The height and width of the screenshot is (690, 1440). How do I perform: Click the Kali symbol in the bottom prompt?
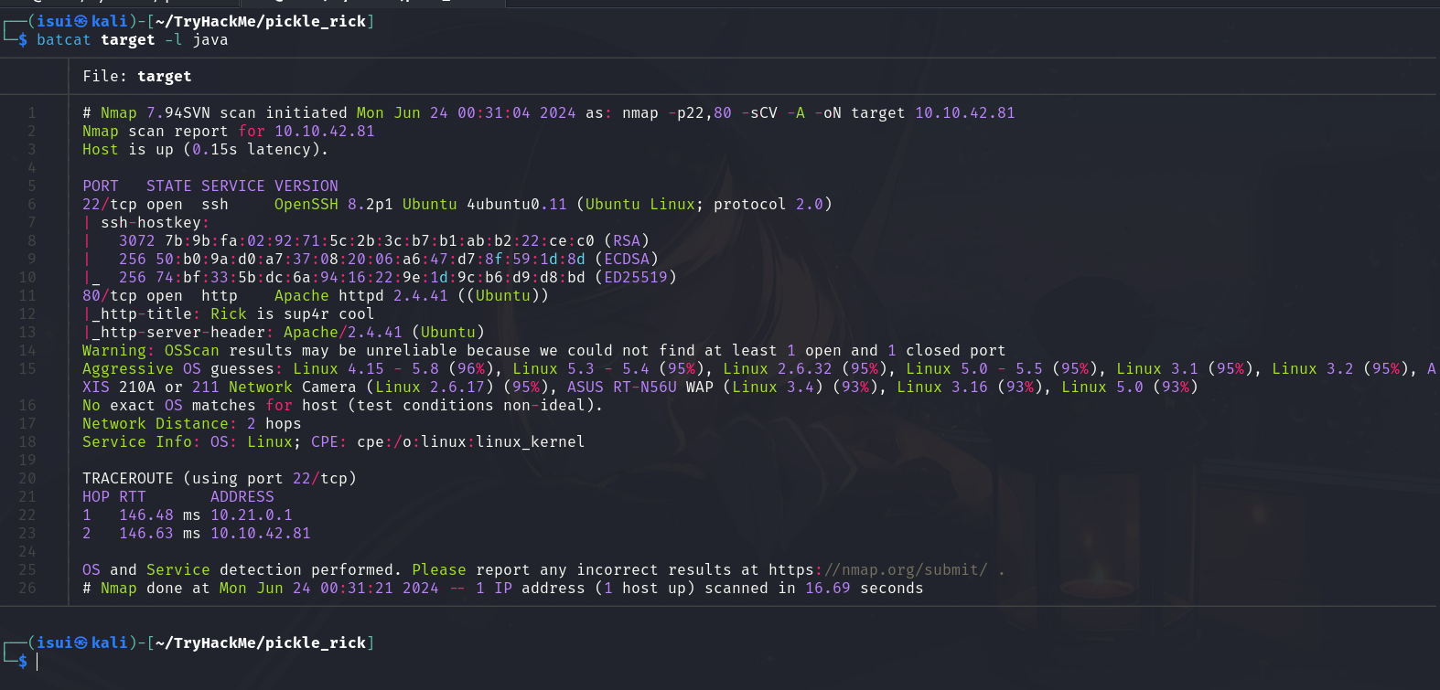81,642
